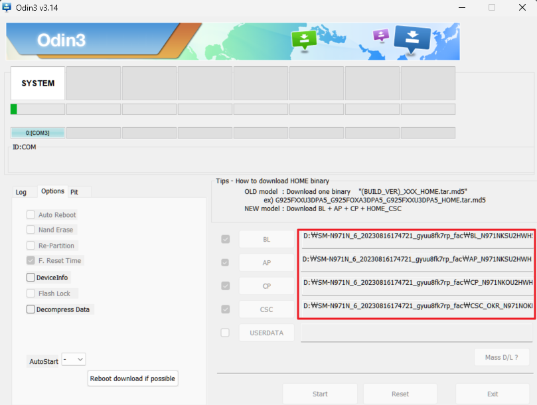Click the 0:[COM3] port indicator
The height and width of the screenshot is (405, 537).
pos(38,133)
